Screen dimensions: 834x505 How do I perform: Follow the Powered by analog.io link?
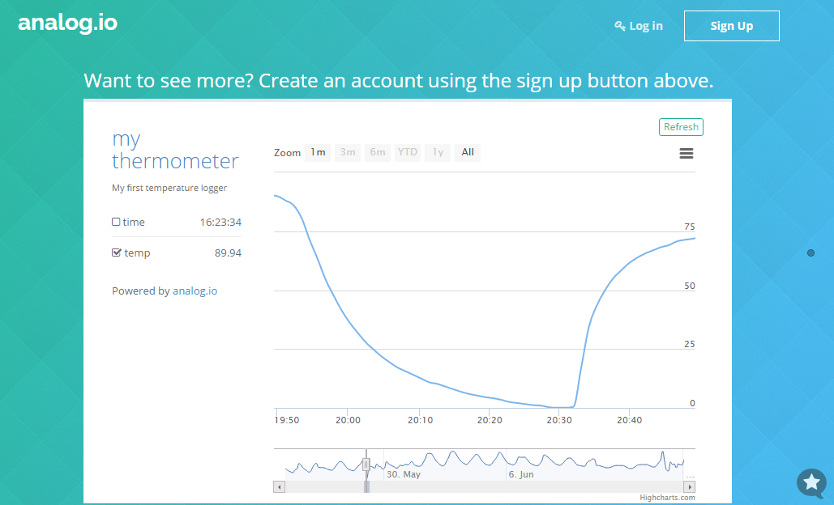[x=195, y=291]
